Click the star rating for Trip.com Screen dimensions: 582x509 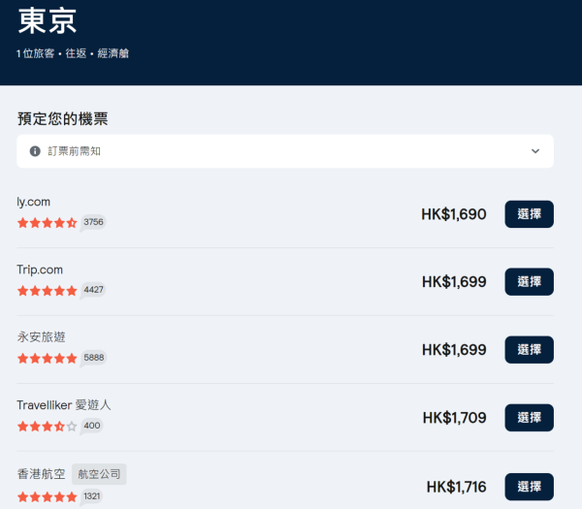coord(47,290)
